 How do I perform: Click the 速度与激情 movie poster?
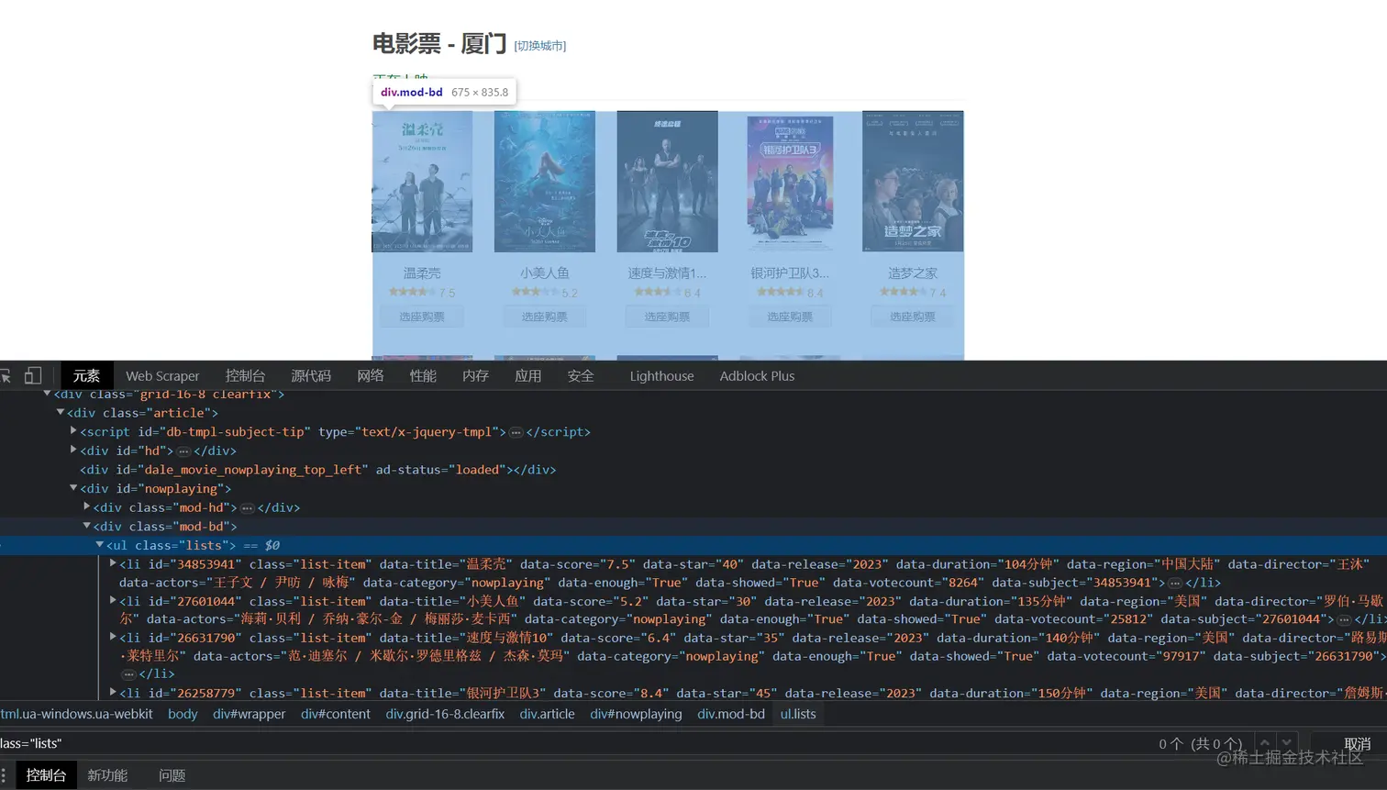point(668,182)
